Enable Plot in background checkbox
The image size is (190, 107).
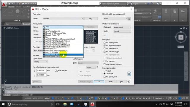(104, 43)
